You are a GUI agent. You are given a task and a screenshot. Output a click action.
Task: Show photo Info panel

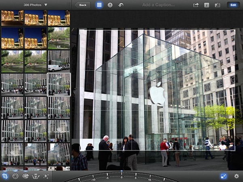pos(207,5)
